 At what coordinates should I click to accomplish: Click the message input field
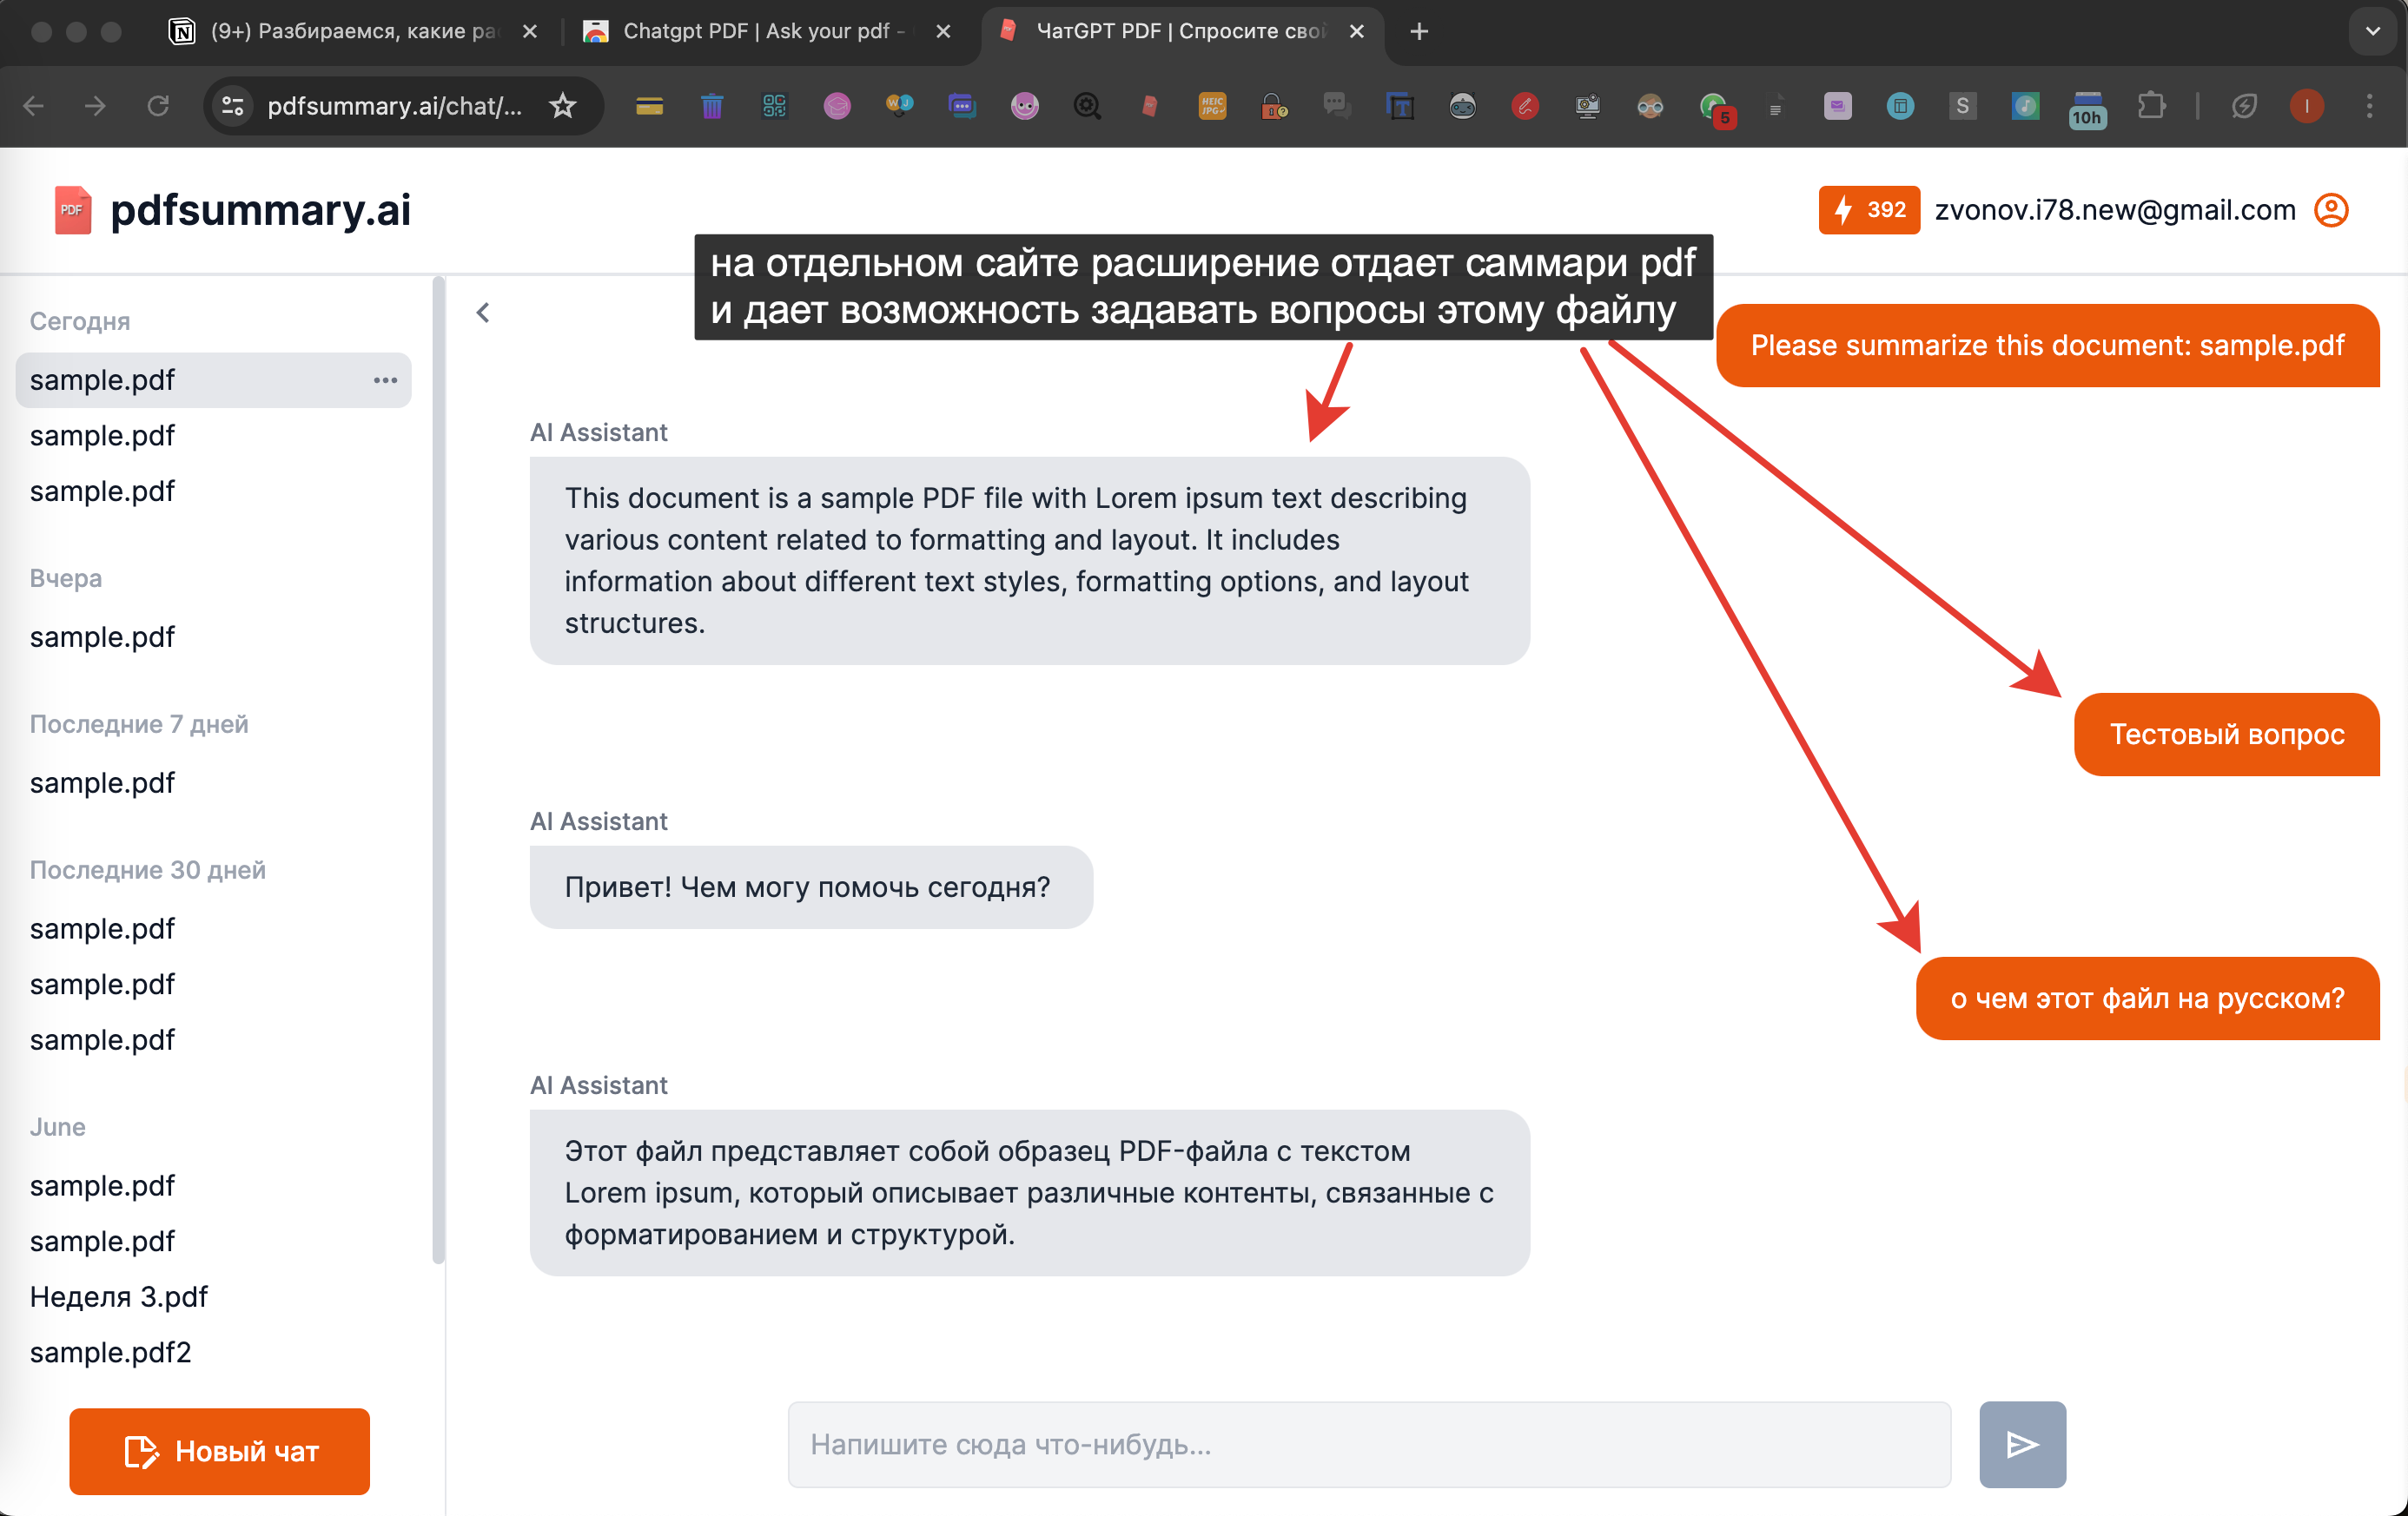point(1368,1444)
